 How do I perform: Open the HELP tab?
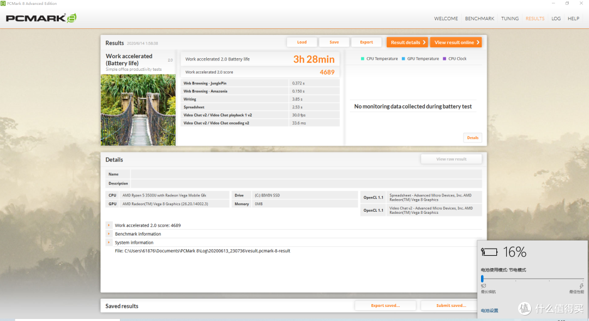[573, 18]
